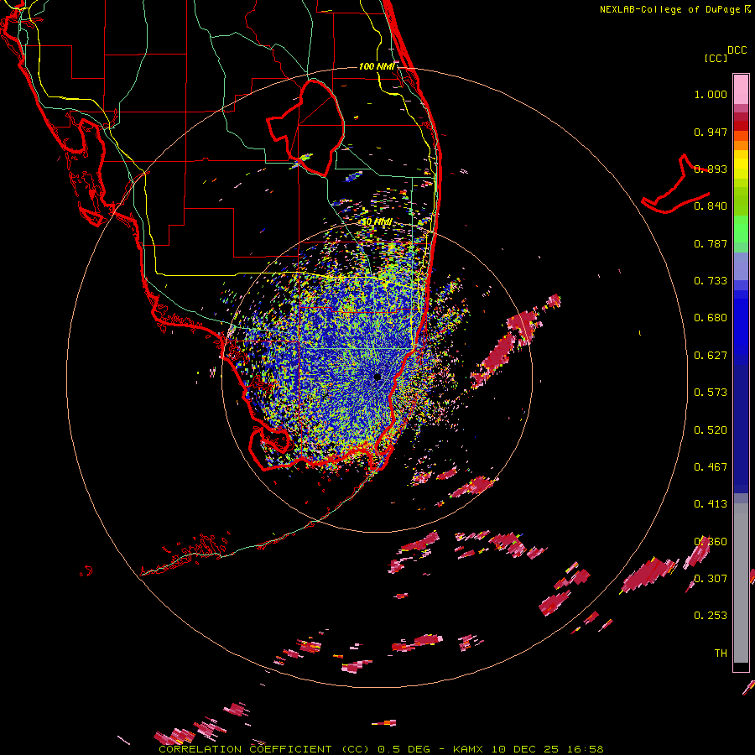
Task: Click the NEXLAB-College of DuPage credit text
Action: tap(676, 9)
